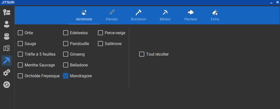
Task: Check the Pandouille box
Action: click(x=66, y=44)
